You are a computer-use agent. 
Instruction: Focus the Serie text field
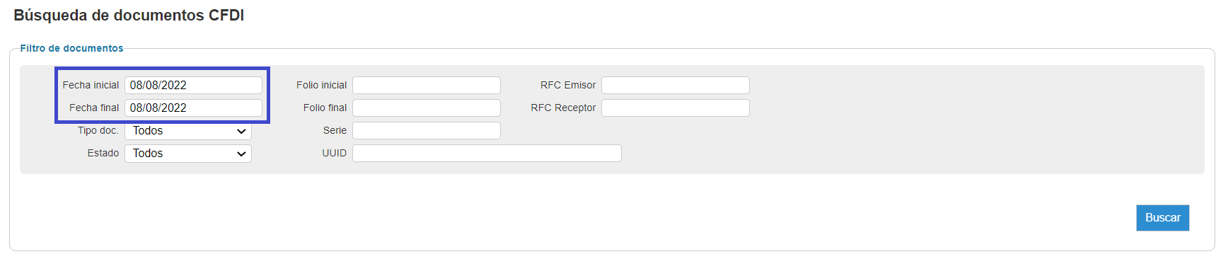click(427, 130)
